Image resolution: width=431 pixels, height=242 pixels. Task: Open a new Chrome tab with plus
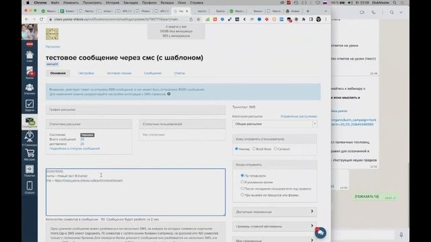tap(308, 11)
